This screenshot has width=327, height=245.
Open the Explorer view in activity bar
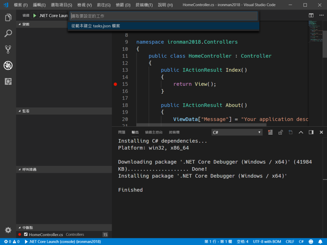click(8, 18)
